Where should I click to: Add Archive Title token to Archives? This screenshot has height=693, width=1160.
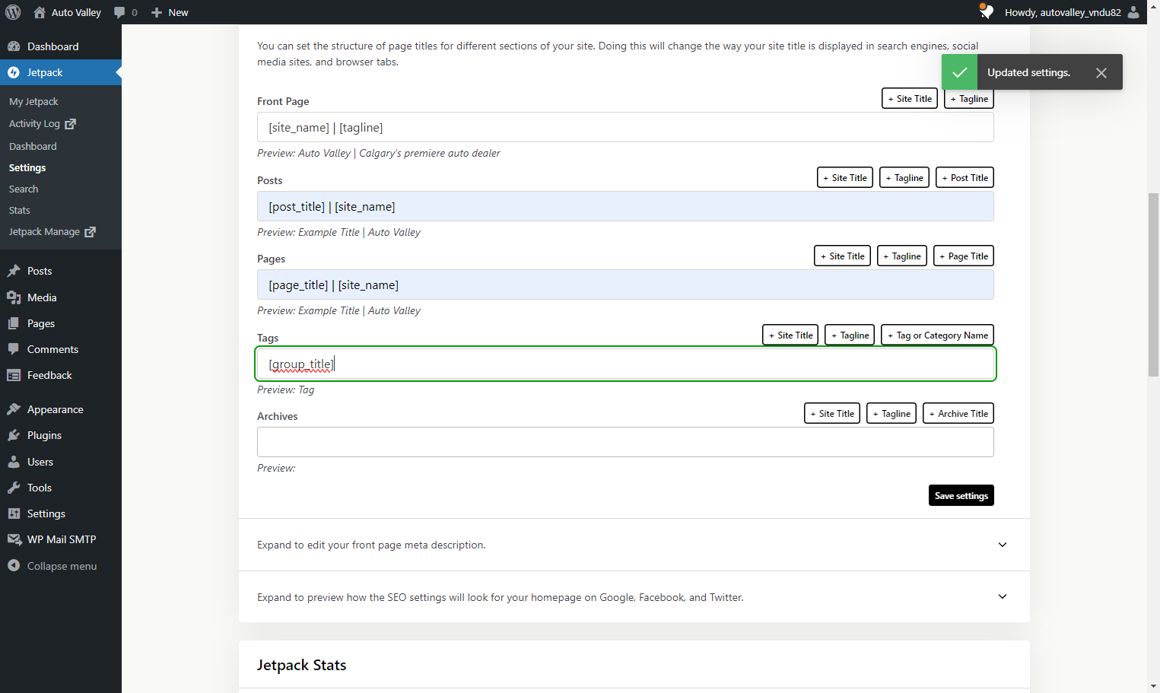(958, 413)
